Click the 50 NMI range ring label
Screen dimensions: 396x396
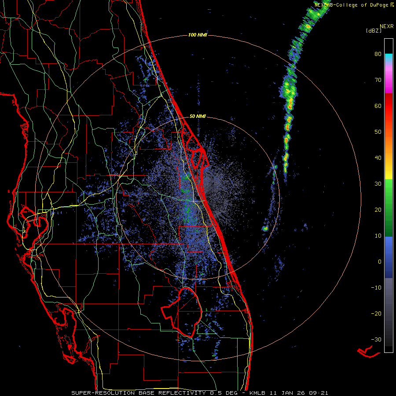(x=198, y=117)
